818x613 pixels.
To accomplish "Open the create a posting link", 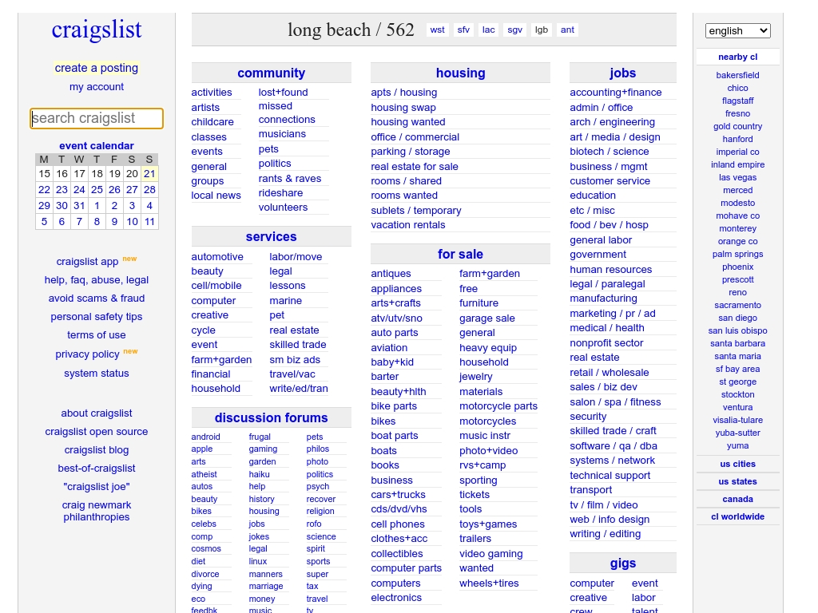I will click(x=97, y=68).
